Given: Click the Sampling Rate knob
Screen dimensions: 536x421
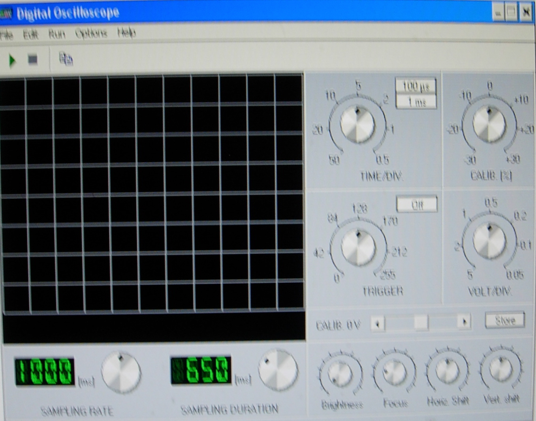Looking at the screenshot, I should pyautogui.click(x=121, y=372).
